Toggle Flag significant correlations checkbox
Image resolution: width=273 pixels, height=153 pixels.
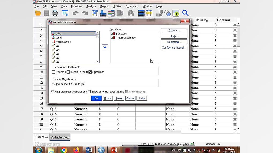pyautogui.click(x=52, y=92)
